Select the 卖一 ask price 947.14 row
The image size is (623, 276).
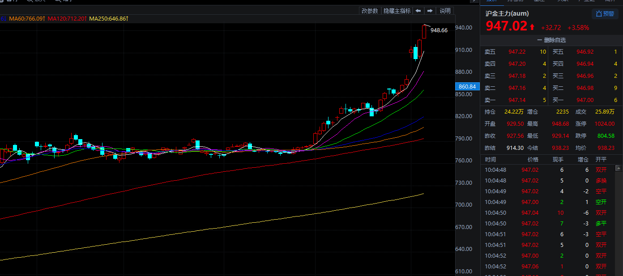[516, 100]
